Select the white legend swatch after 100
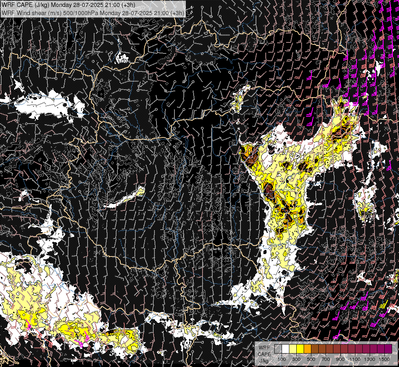Image resolution: width=399 pixels, height=367 pixels. click(286, 349)
